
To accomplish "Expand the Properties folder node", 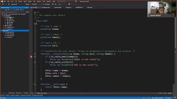I will (4, 26).
